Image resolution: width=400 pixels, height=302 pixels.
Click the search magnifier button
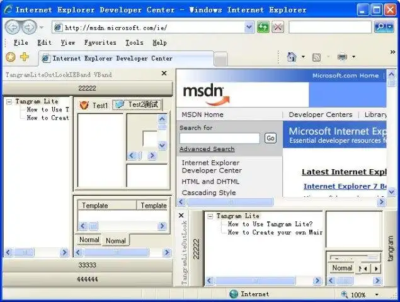coord(380,27)
